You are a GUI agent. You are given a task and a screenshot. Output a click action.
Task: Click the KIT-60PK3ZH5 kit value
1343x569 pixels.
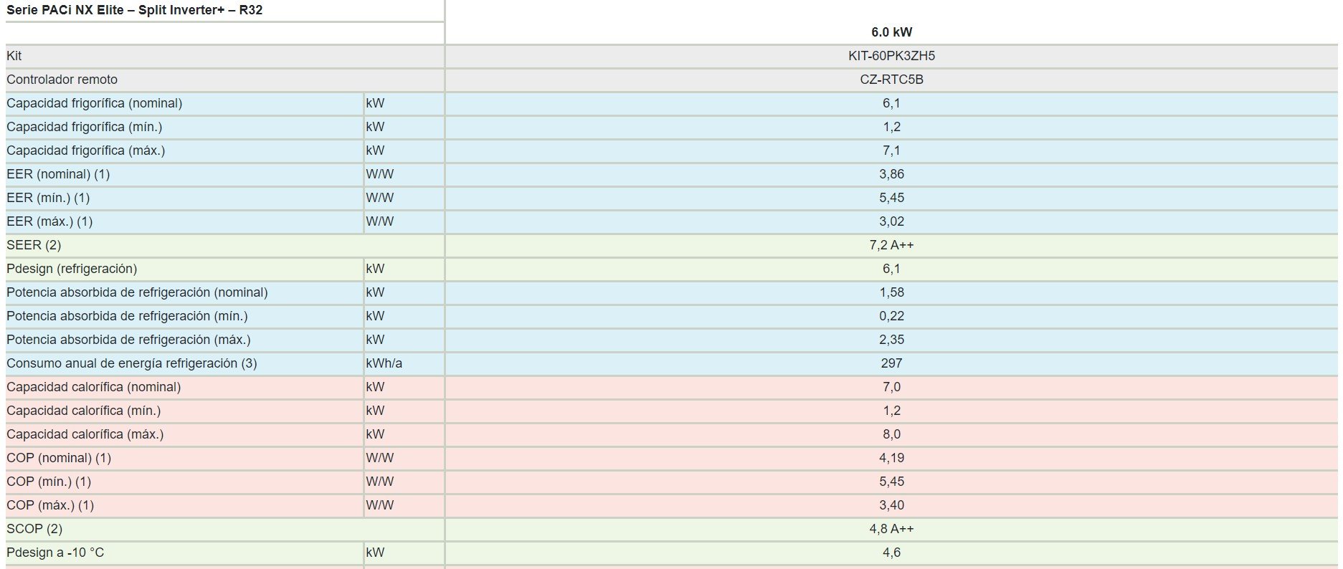click(891, 56)
